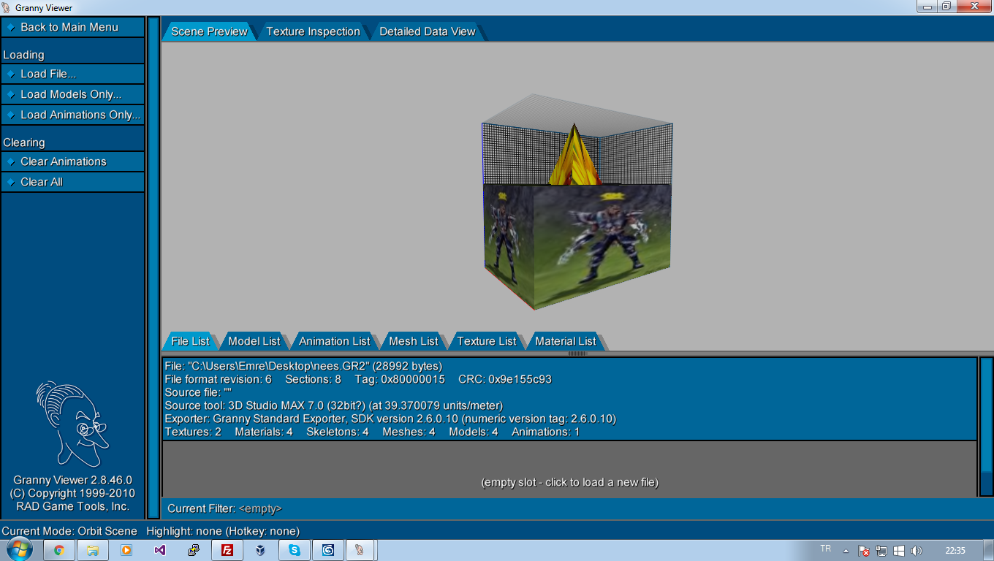Screen dimensions: 994x561
Task: Click the Back to Main Menu button
Action: [72, 27]
